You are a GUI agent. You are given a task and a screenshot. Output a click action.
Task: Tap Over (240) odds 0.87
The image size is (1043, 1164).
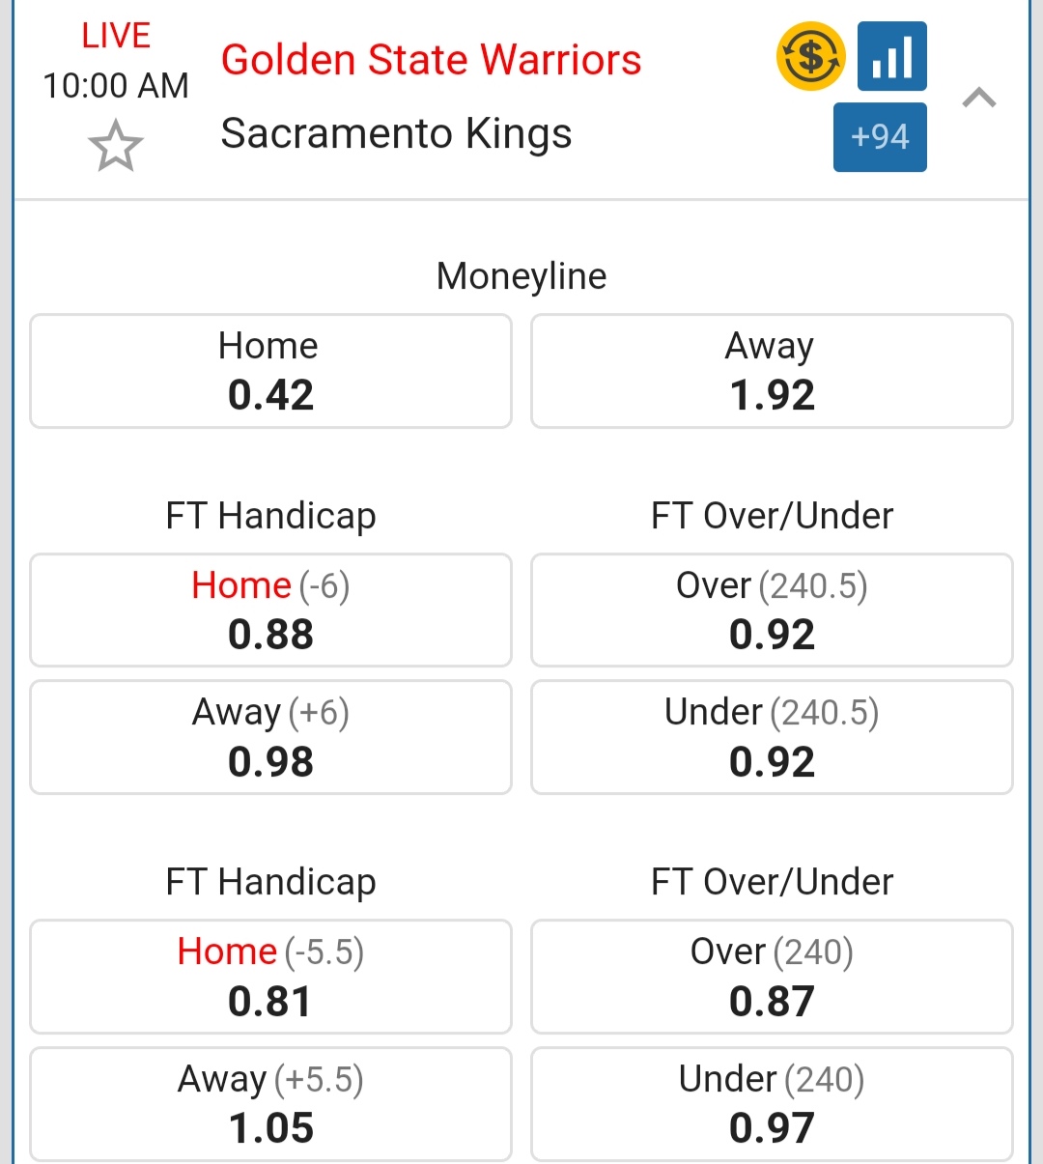[772, 977]
